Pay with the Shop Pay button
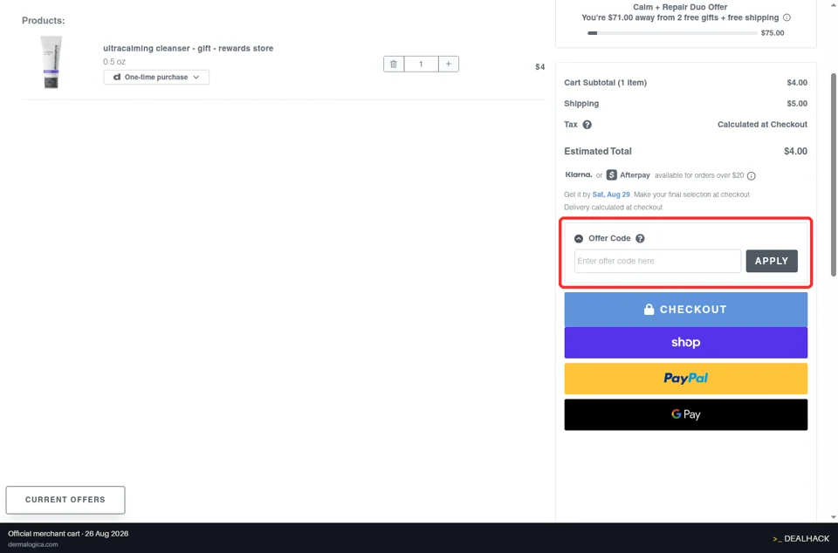Screen dimensions: 838x553 pyautogui.click(x=686, y=343)
